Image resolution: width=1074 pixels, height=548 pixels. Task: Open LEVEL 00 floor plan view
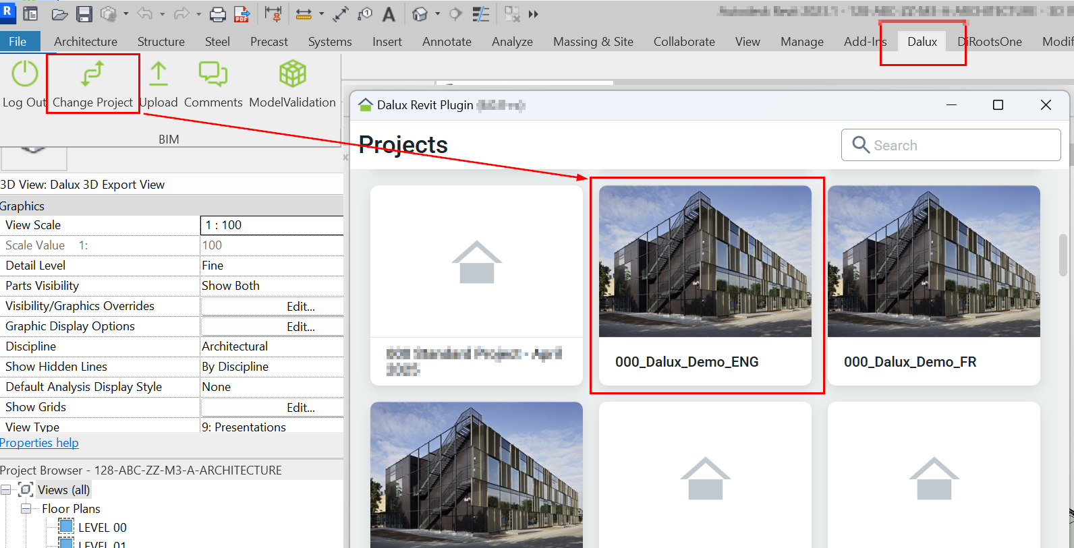click(x=102, y=528)
